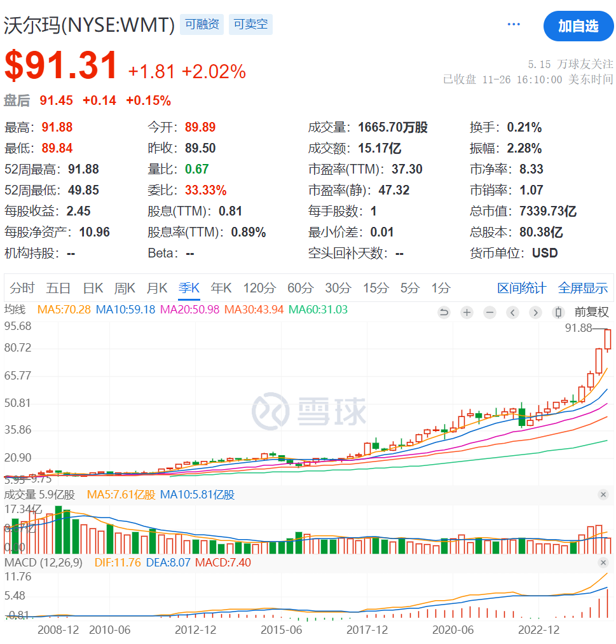The width and height of the screenshot is (616, 644).
Task: Click the chart reset (undo) icon
Action: point(444,312)
